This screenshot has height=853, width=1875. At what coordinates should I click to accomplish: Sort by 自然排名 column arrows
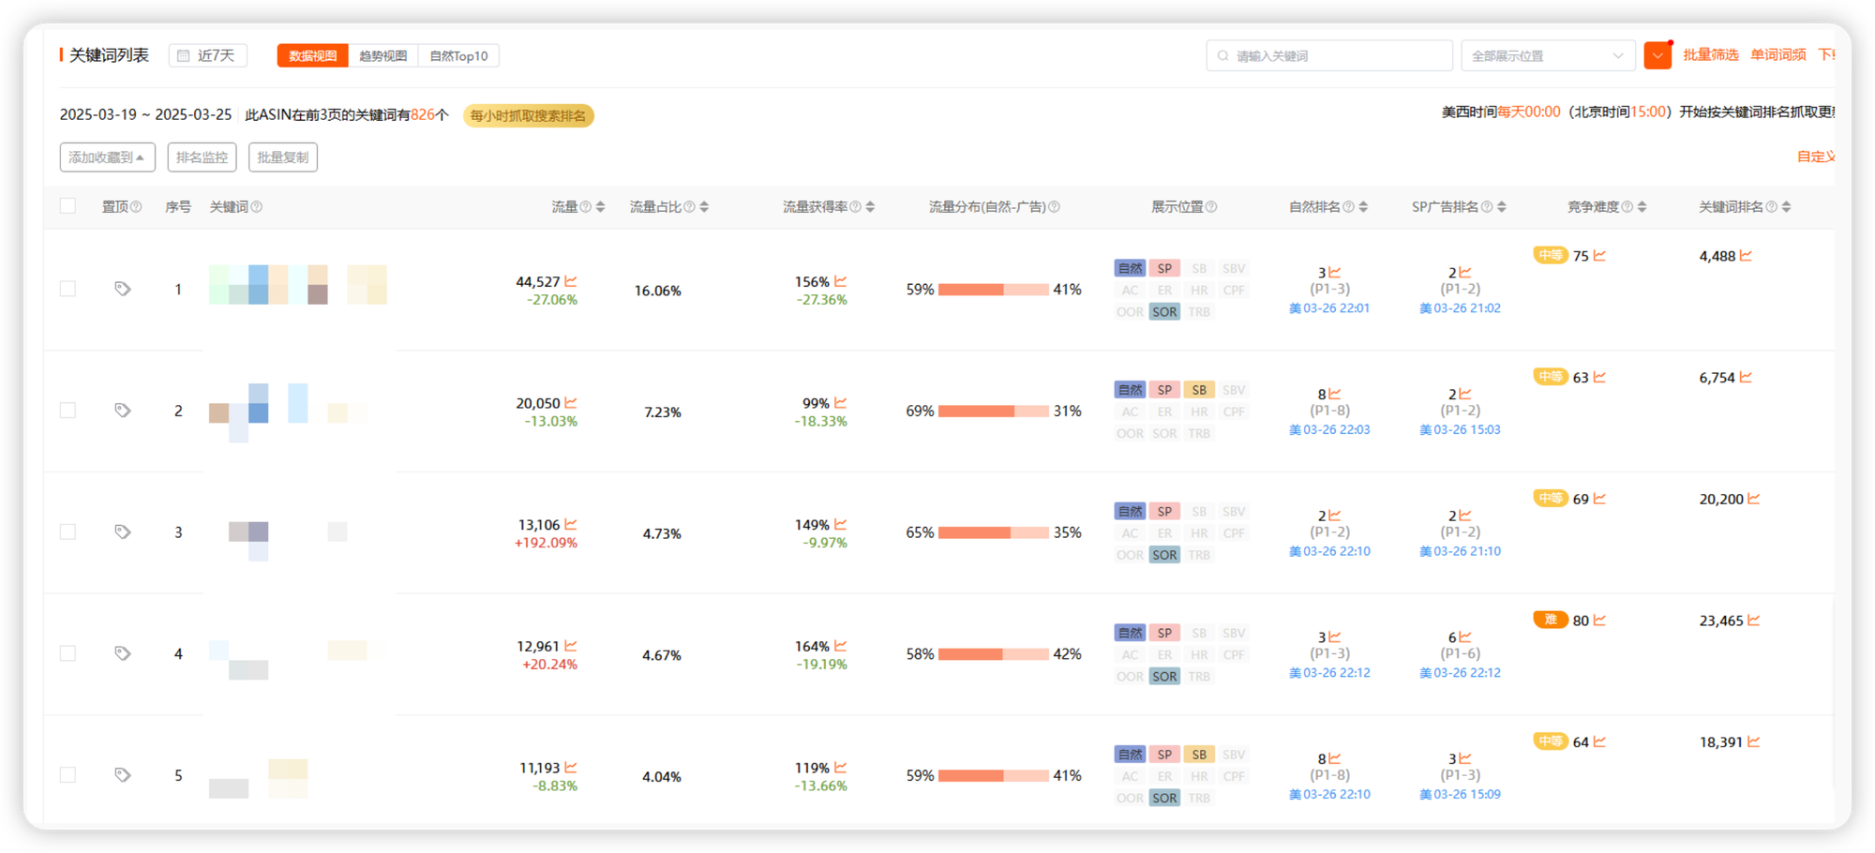point(1363,206)
